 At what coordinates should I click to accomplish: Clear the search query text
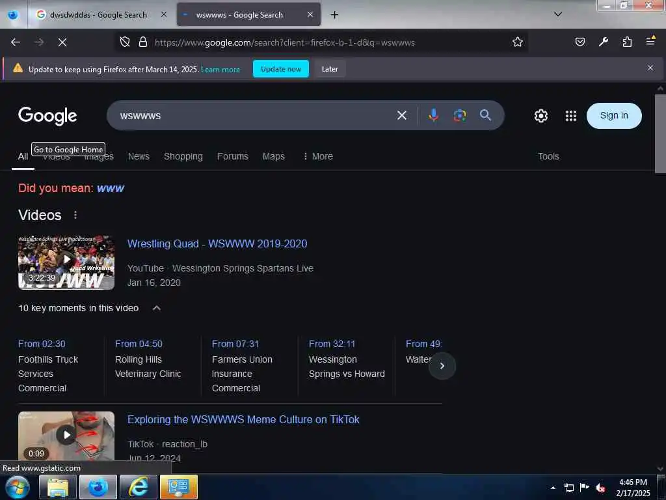[x=402, y=115]
